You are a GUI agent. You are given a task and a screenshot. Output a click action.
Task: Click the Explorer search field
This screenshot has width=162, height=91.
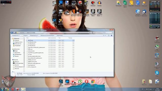pyautogui.click(x=103, y=33)
